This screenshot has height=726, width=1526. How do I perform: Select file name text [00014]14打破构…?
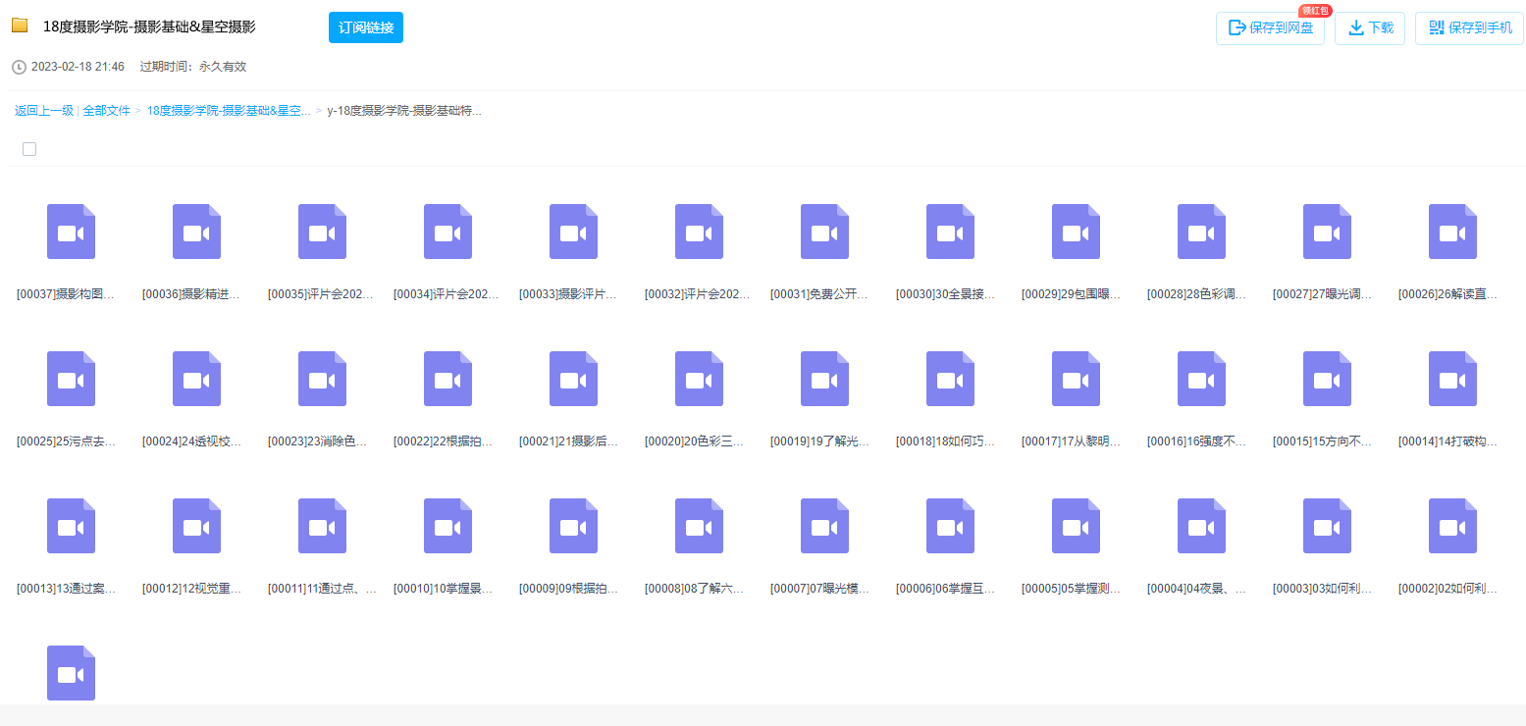coord(1447,441)
